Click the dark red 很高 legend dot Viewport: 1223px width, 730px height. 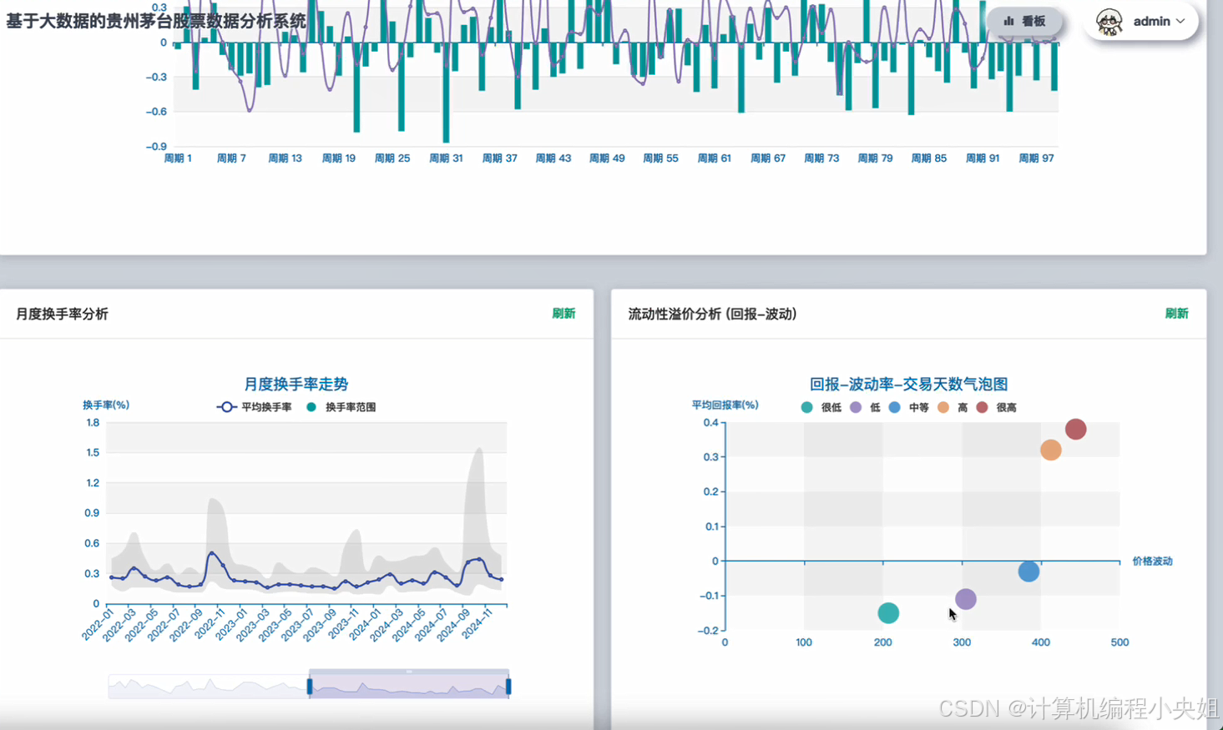(x=982, y=407)
